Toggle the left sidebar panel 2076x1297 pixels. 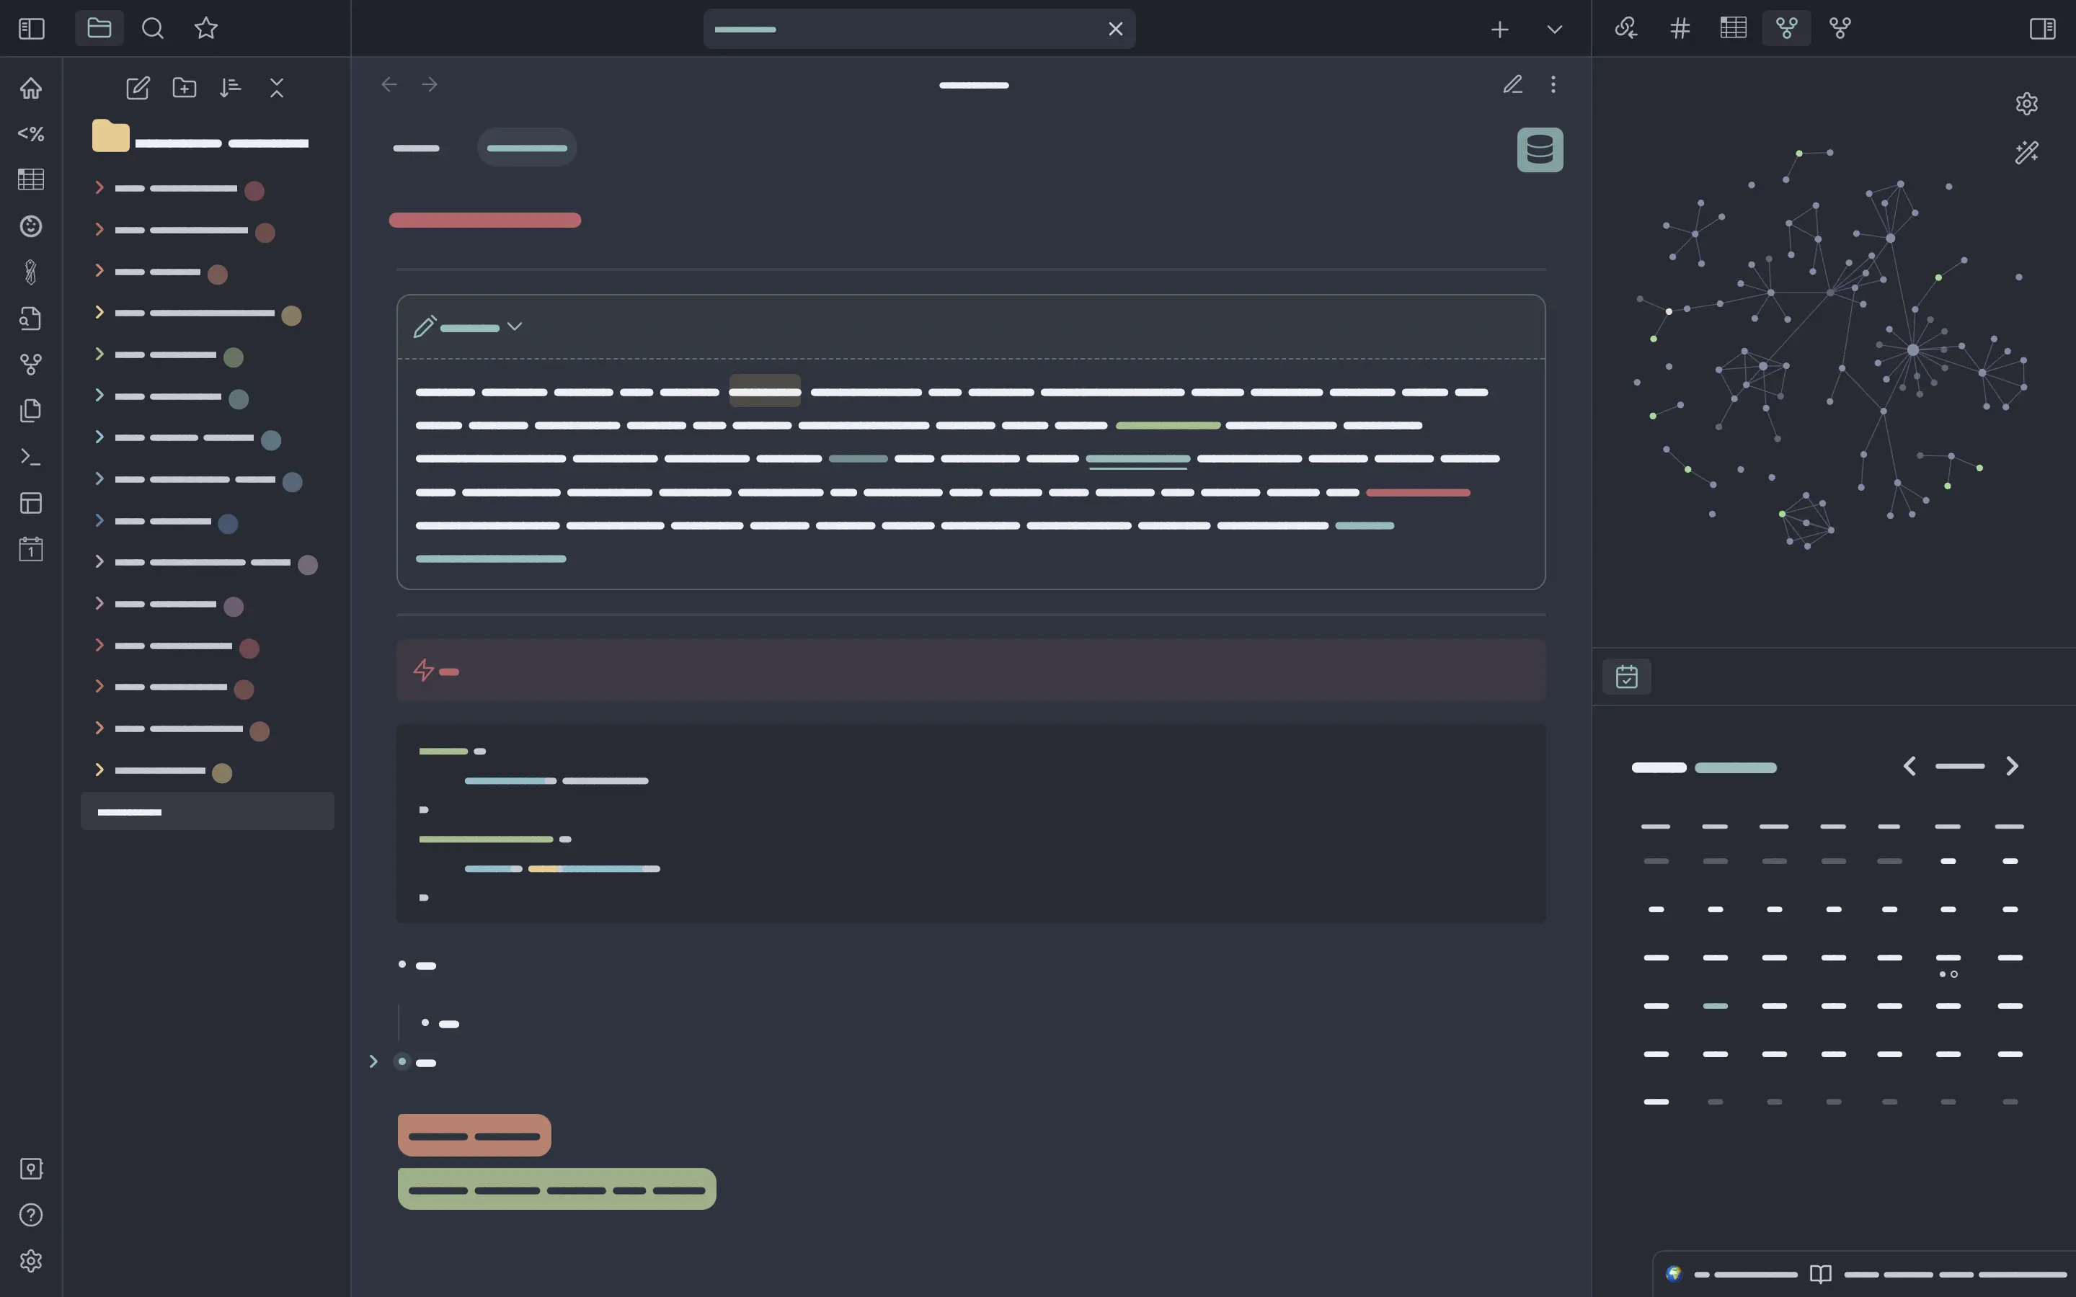31,28
